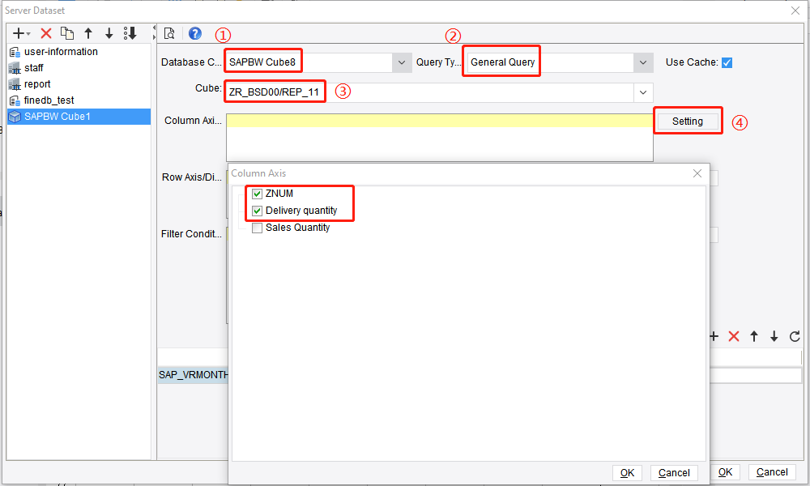Enable the Sales Quantity column
Viewport: 810px width, 486px height.
(257, 228)
